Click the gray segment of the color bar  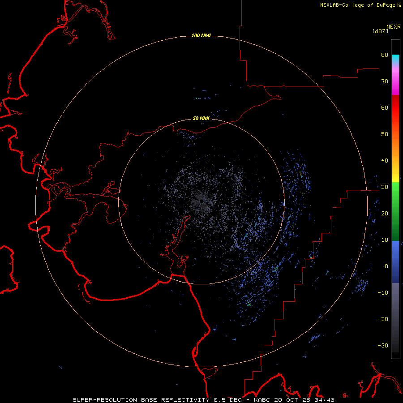(x=395, y=317)
